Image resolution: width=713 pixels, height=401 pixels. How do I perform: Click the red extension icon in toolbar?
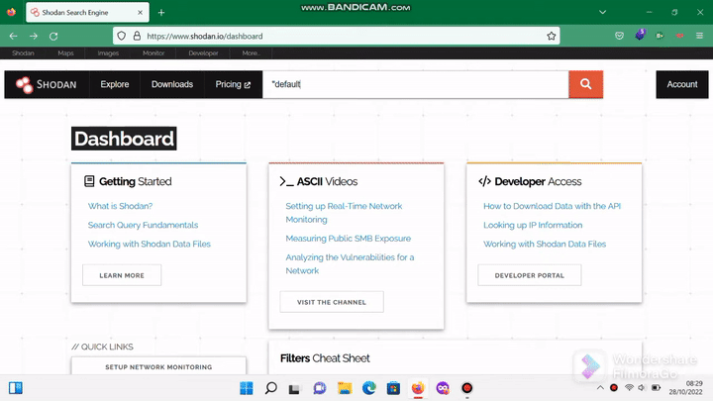[679, 36]
